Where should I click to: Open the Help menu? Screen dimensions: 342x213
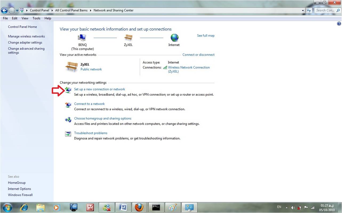coord(48,18)
